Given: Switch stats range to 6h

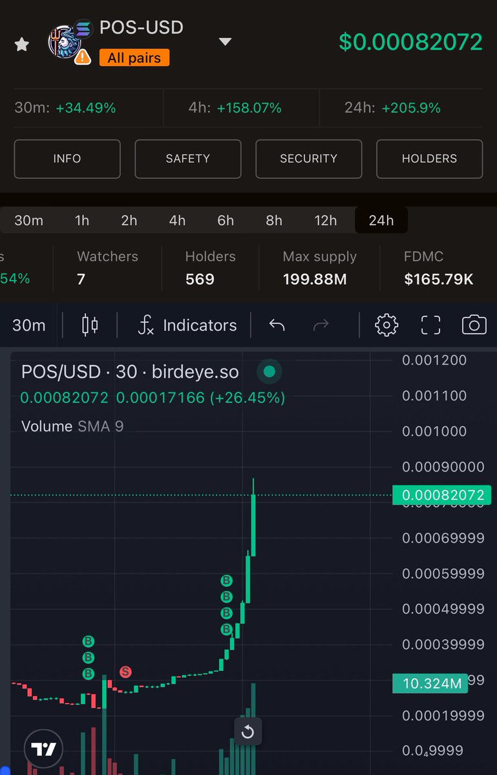Looking at the screenshot, I should click(x=226, y=220).
